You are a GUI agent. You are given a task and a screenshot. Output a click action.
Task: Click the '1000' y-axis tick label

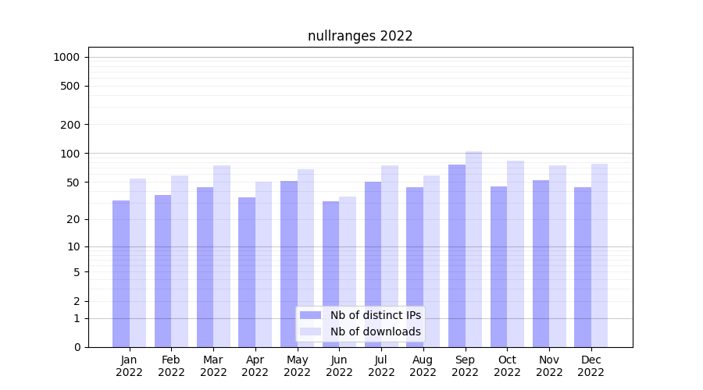click(x=66, y=57)
